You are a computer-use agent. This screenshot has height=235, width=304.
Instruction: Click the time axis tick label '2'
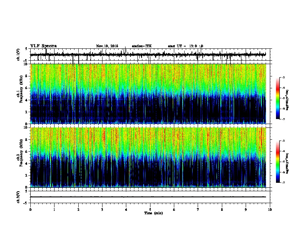(x=78, y=210)
